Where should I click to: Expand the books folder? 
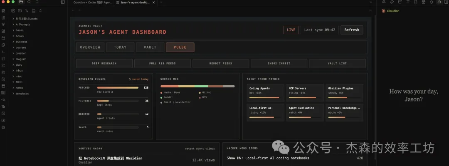[20, 36]
